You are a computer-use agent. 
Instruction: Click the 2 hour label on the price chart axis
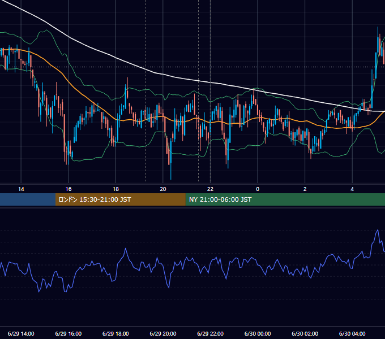(305, 189)
